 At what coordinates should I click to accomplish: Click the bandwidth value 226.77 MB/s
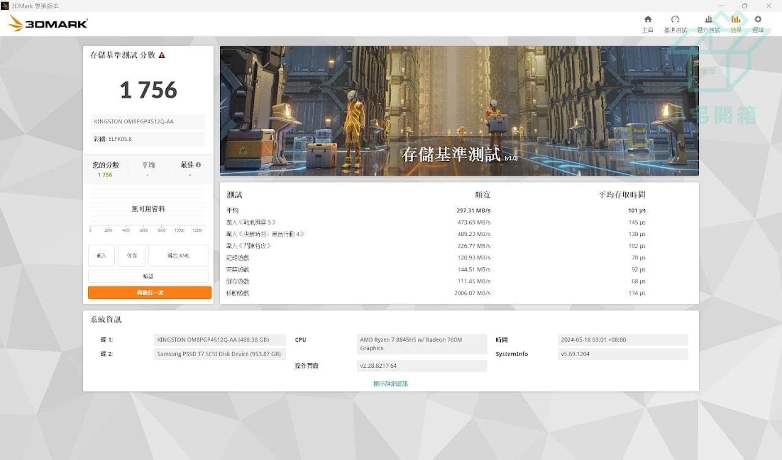474,246
